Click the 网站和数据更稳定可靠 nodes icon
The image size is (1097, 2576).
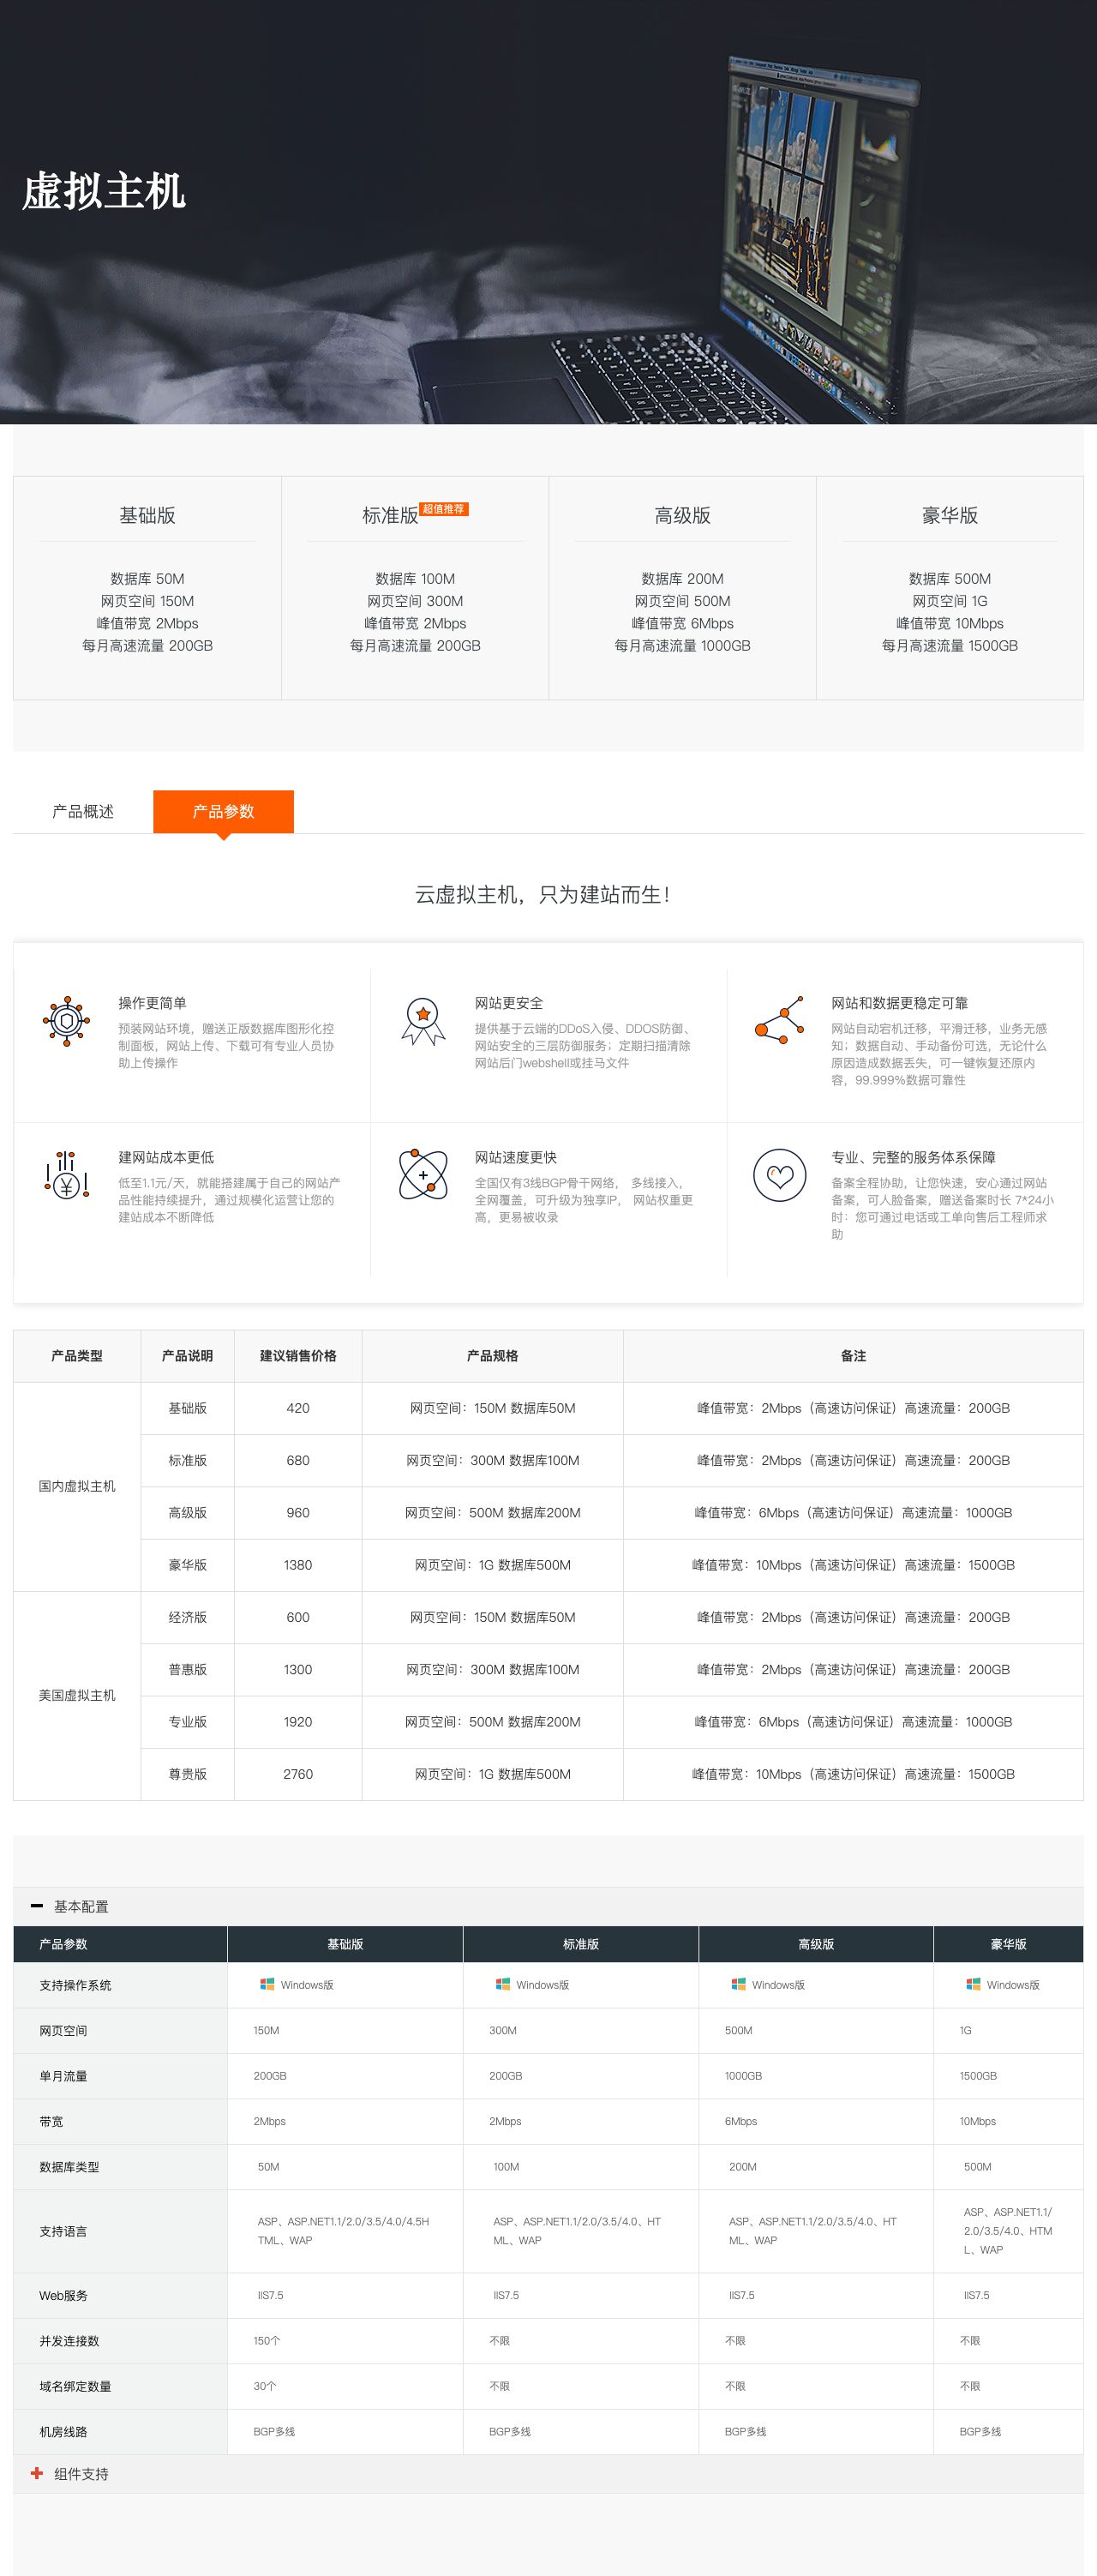pyautogui.click(x=780, y=1020)
